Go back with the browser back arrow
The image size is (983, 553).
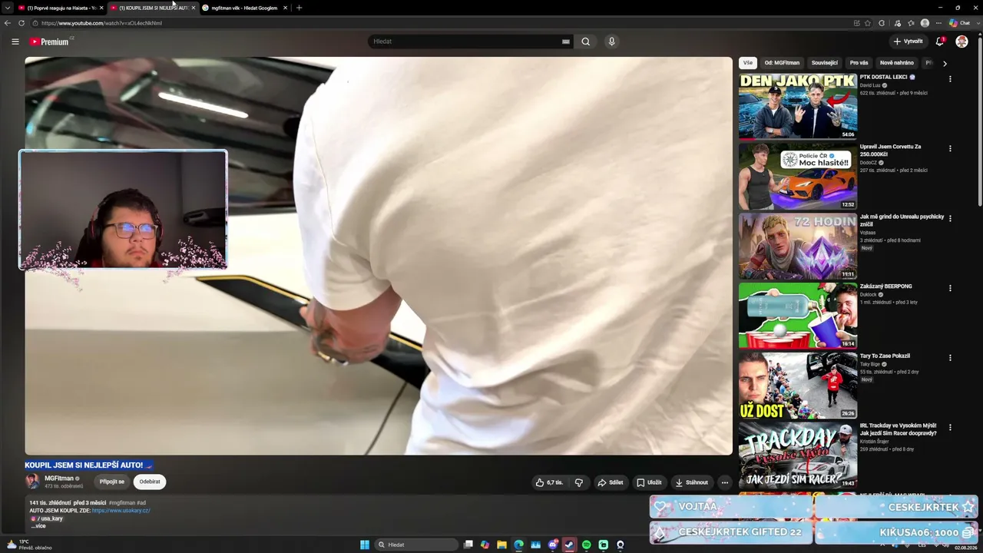tap(8, 23)
